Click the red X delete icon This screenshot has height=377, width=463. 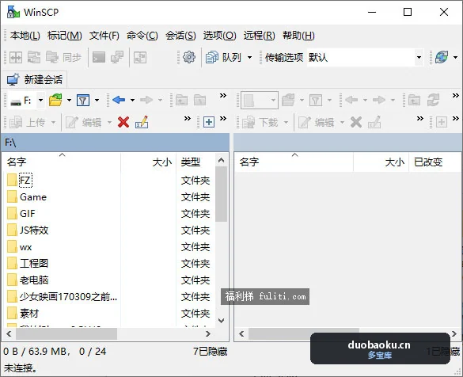(123, 122)
